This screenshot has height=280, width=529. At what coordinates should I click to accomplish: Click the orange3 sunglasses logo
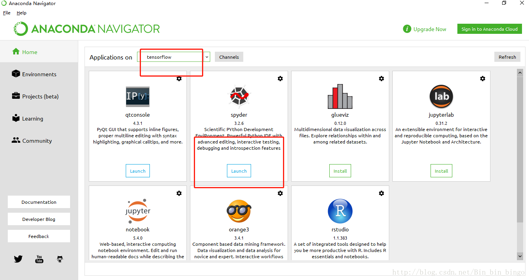pyautogui.click(x=239, y=211)
